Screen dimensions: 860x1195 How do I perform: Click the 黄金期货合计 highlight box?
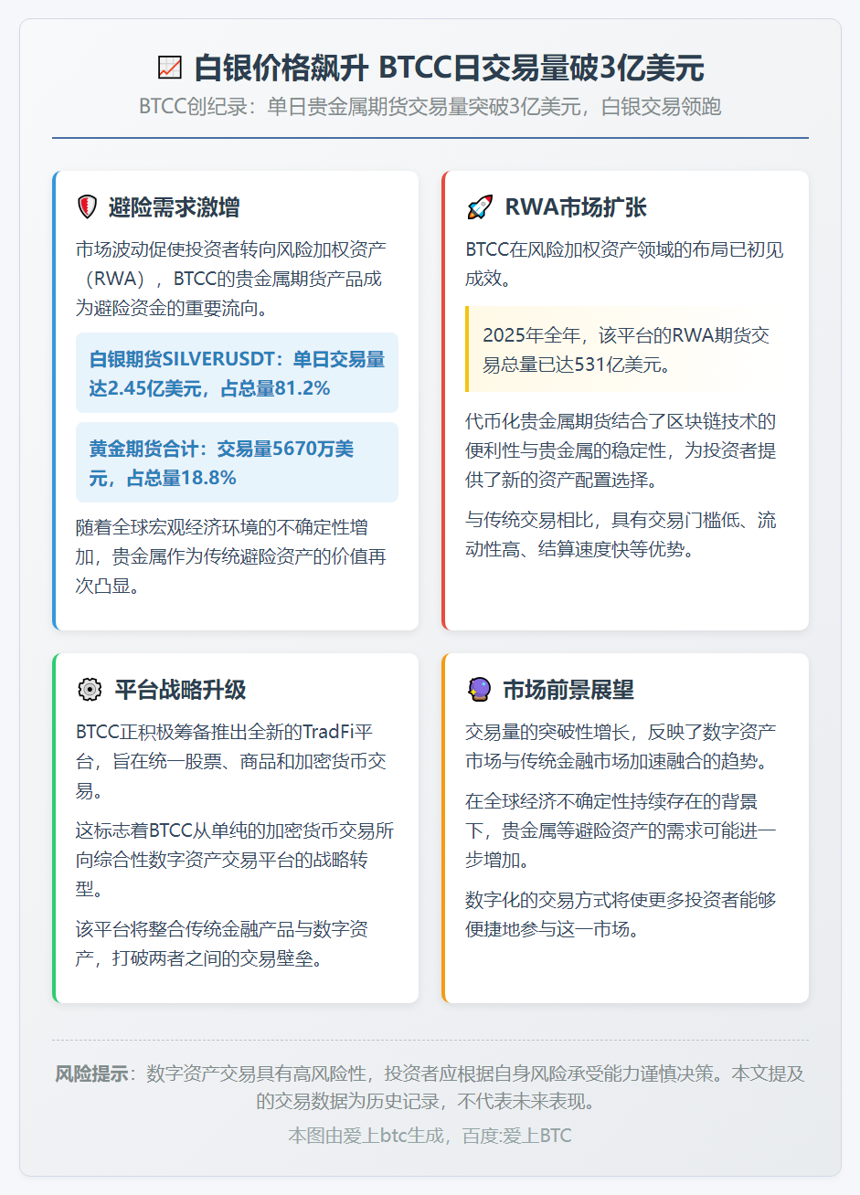237,462
